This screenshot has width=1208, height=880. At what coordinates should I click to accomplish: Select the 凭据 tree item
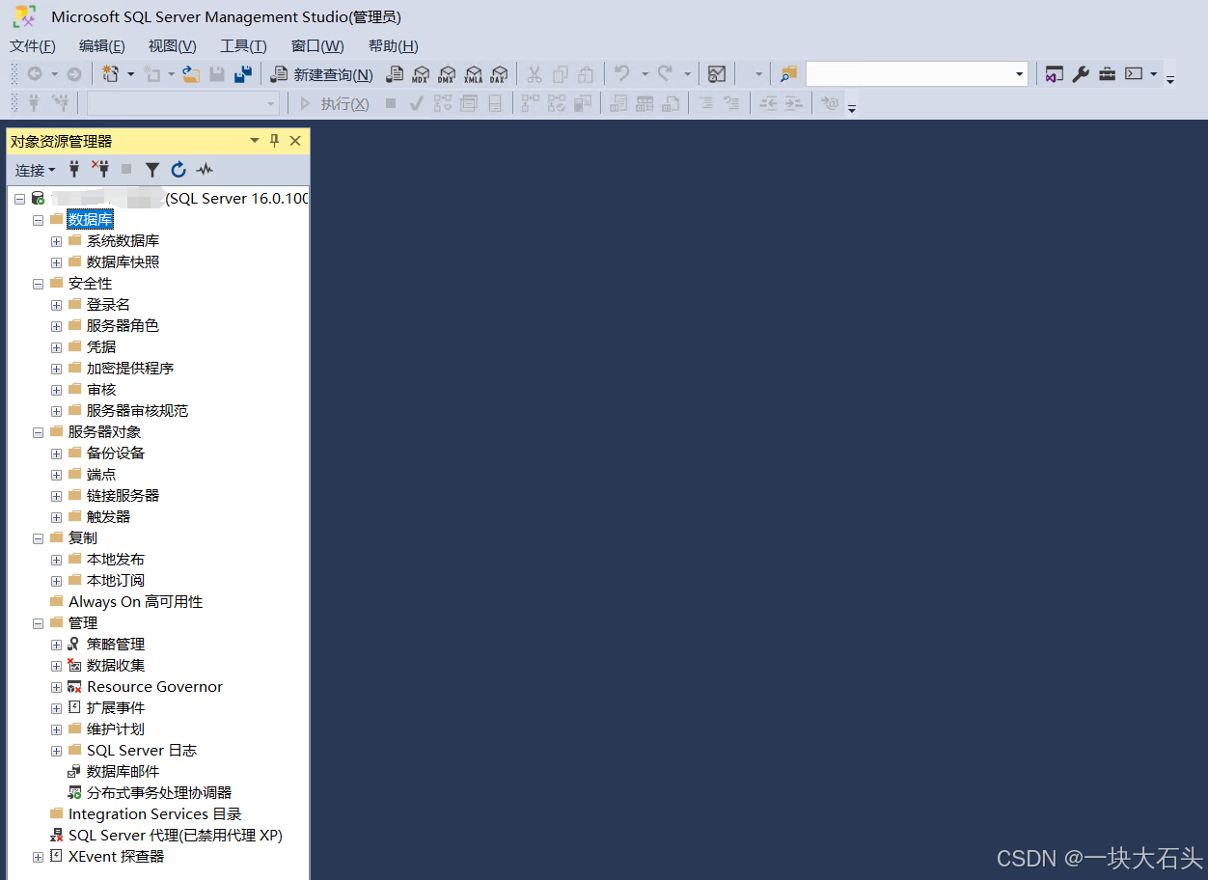tap(101, 347)
